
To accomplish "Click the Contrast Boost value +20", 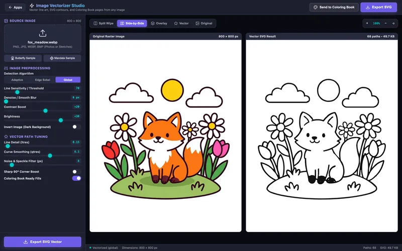I will (77, 107).
